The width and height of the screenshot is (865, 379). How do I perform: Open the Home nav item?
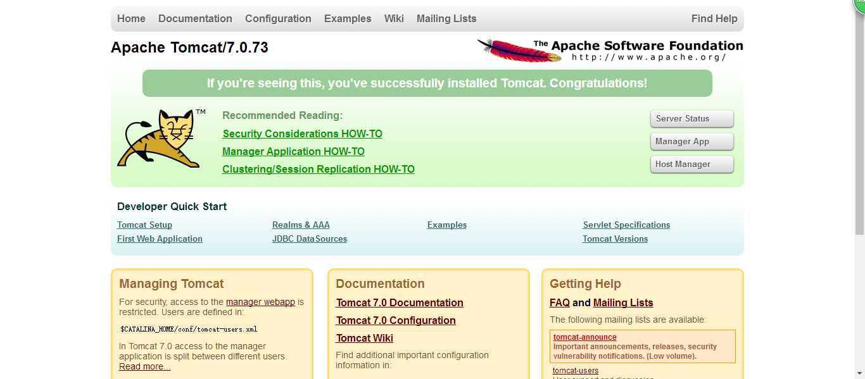click(131, 18)
